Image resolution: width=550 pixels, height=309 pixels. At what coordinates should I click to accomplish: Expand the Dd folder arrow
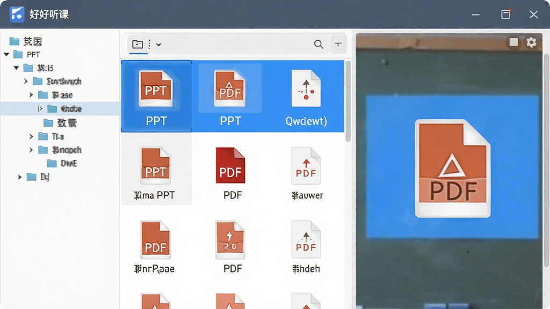[20, 177]
